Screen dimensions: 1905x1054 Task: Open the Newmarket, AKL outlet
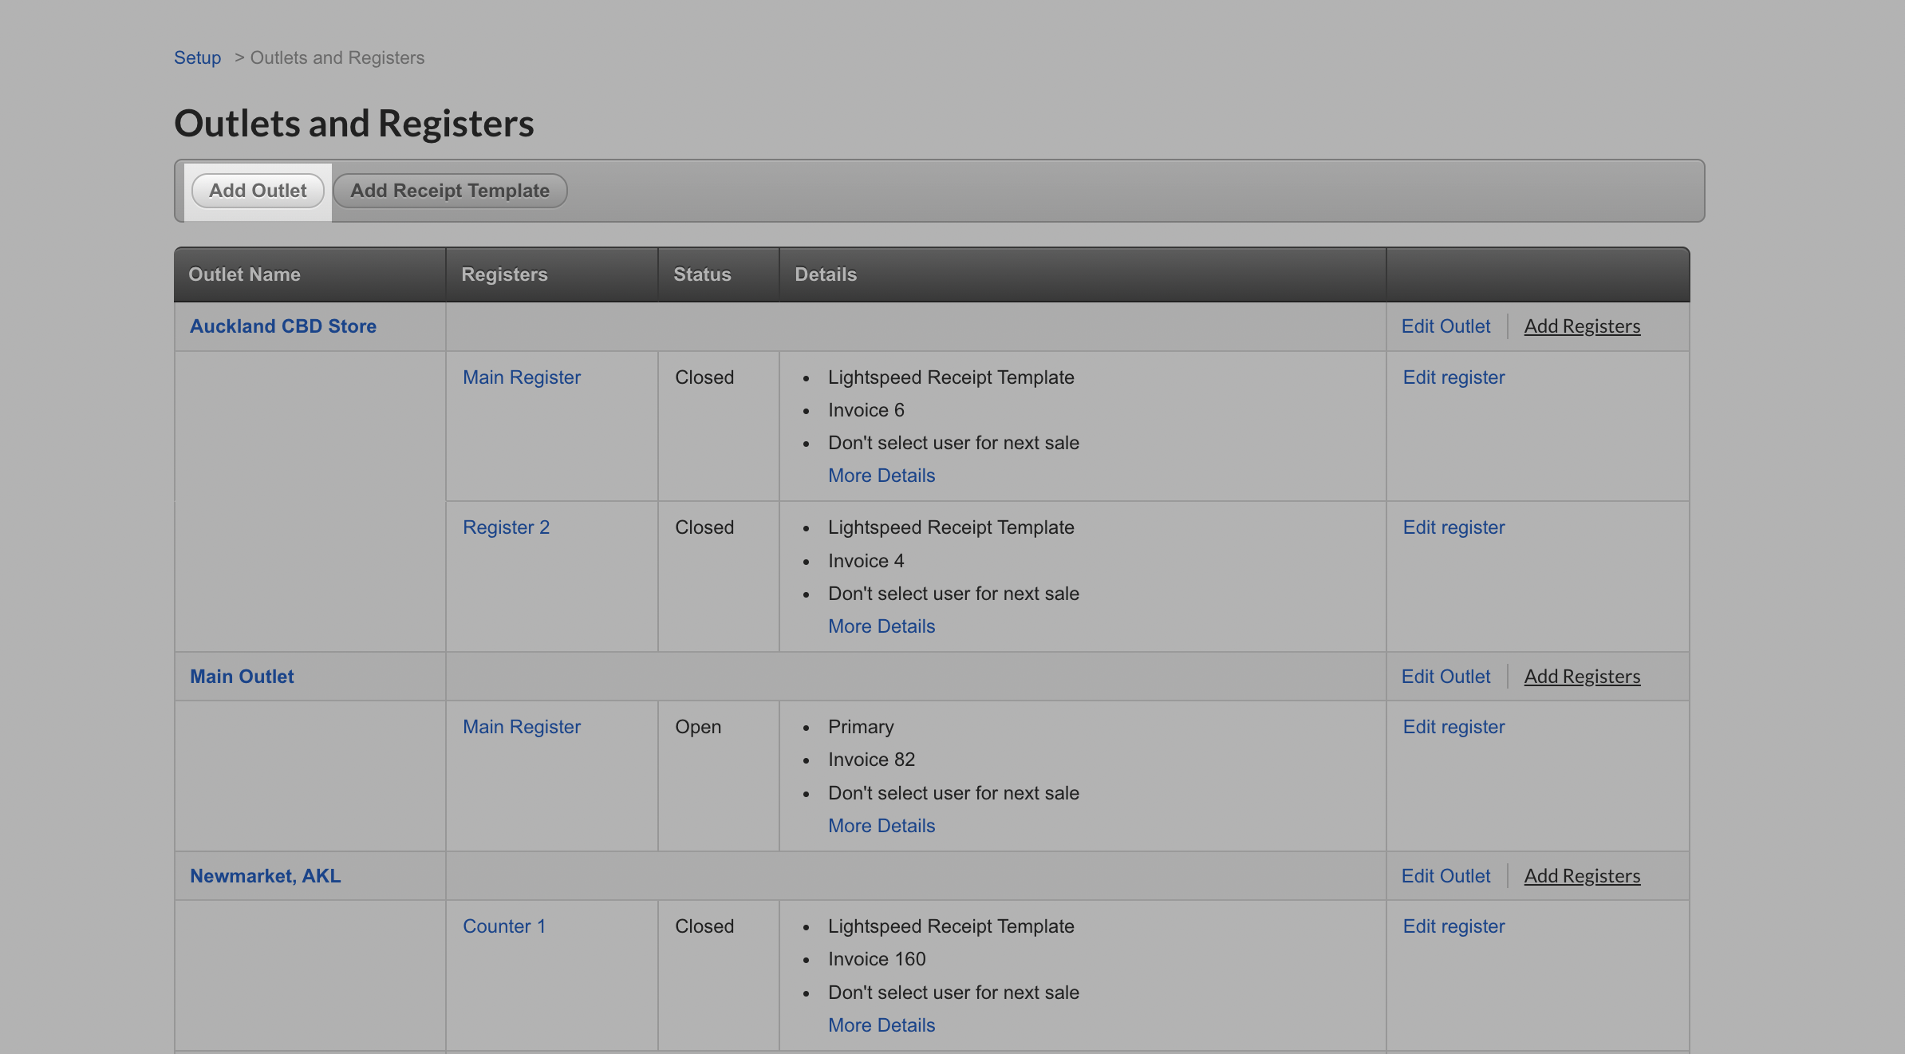(x=265, y=875)
